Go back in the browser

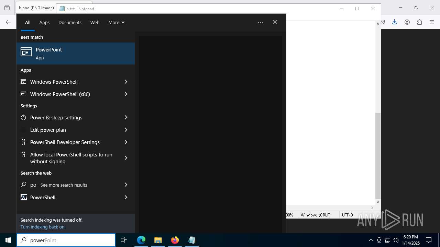(8, 22)
